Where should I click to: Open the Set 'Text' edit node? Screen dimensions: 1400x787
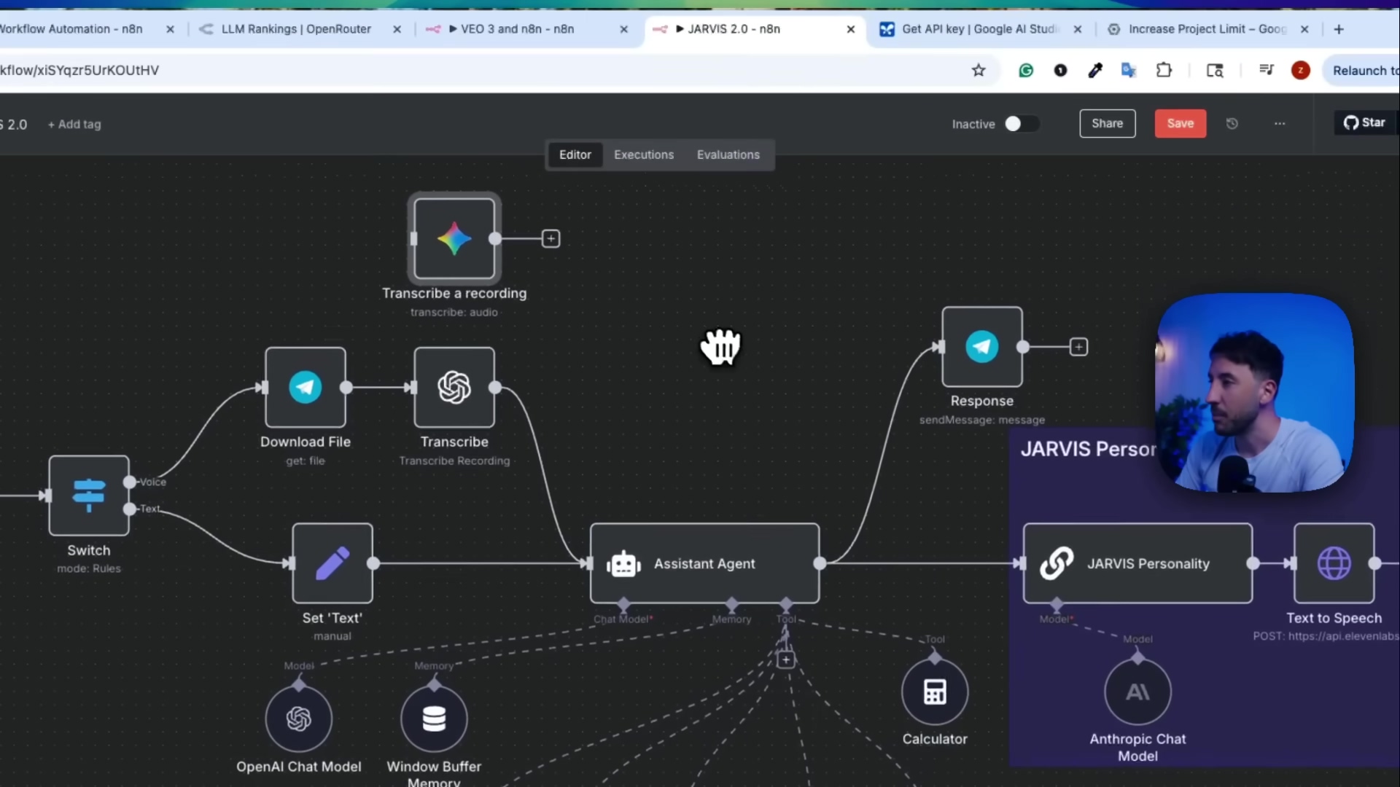coord(332,563)
